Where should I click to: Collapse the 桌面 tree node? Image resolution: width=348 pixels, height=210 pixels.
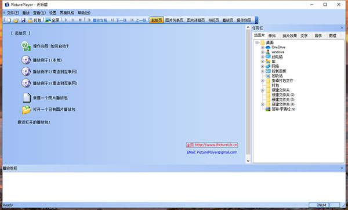[x=257, y=42]
